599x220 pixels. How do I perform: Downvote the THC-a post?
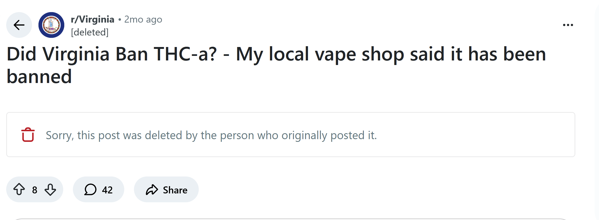(x=50, y=189)
